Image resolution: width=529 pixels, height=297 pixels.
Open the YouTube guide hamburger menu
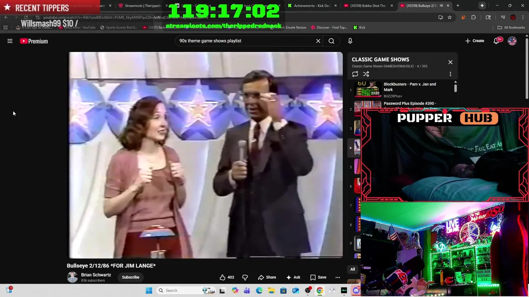pyautogui.click(x=10, y=41)
